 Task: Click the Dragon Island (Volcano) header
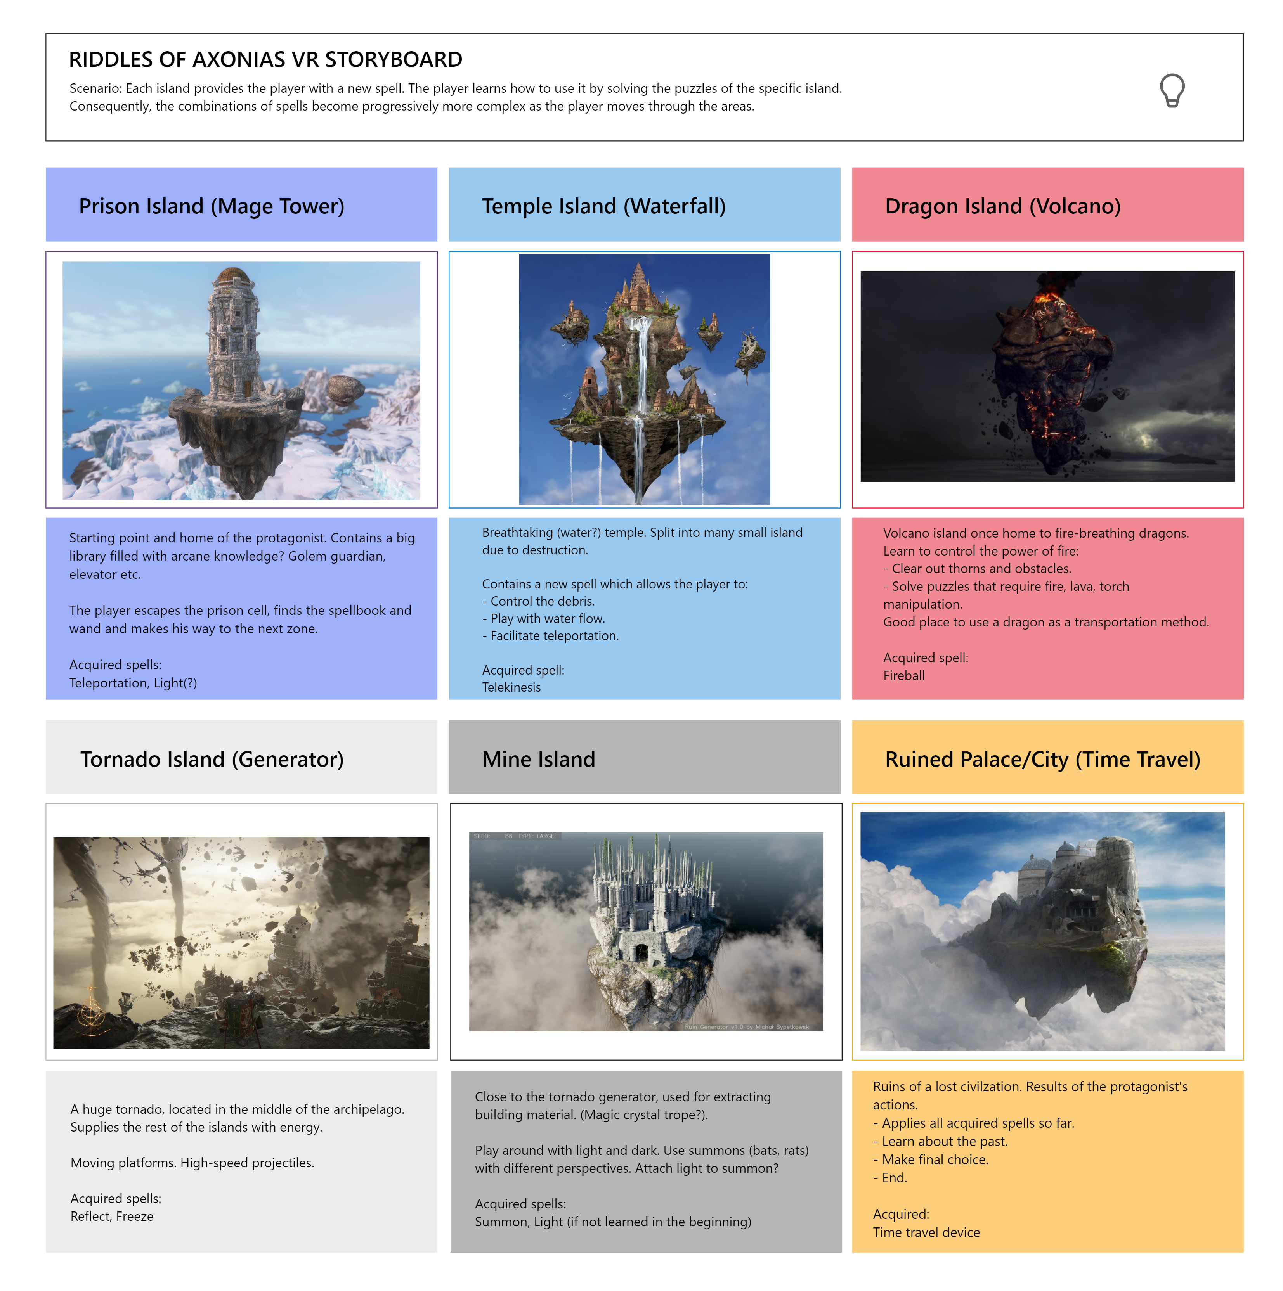pos(1002,206)
